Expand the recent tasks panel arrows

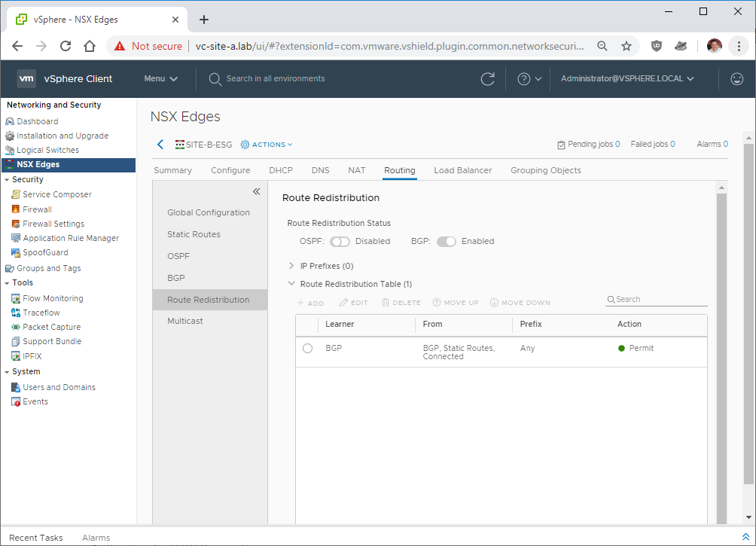(x=745, y=537)
